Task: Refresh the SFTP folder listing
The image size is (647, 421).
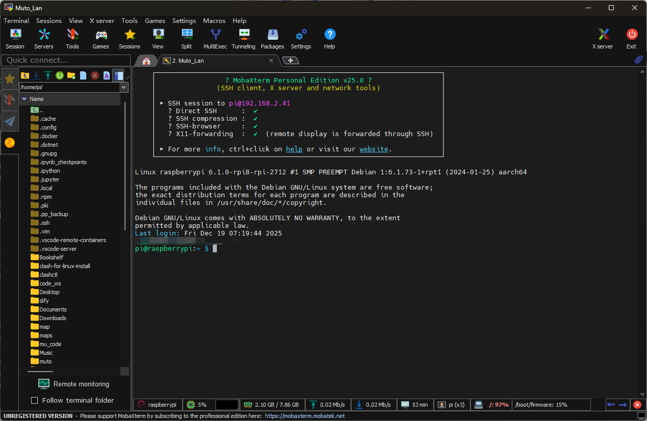Action: [x=60, y=75]
